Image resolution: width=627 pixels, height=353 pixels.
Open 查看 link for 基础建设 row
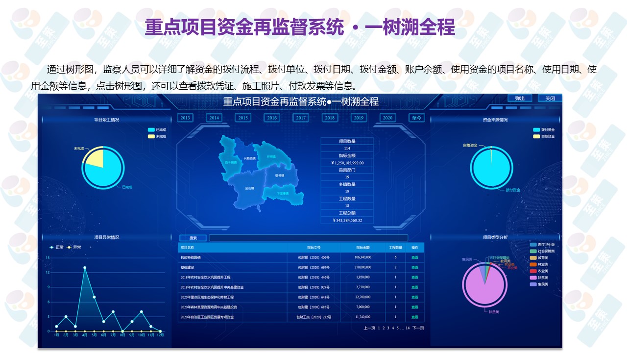(x=414, y=267)
